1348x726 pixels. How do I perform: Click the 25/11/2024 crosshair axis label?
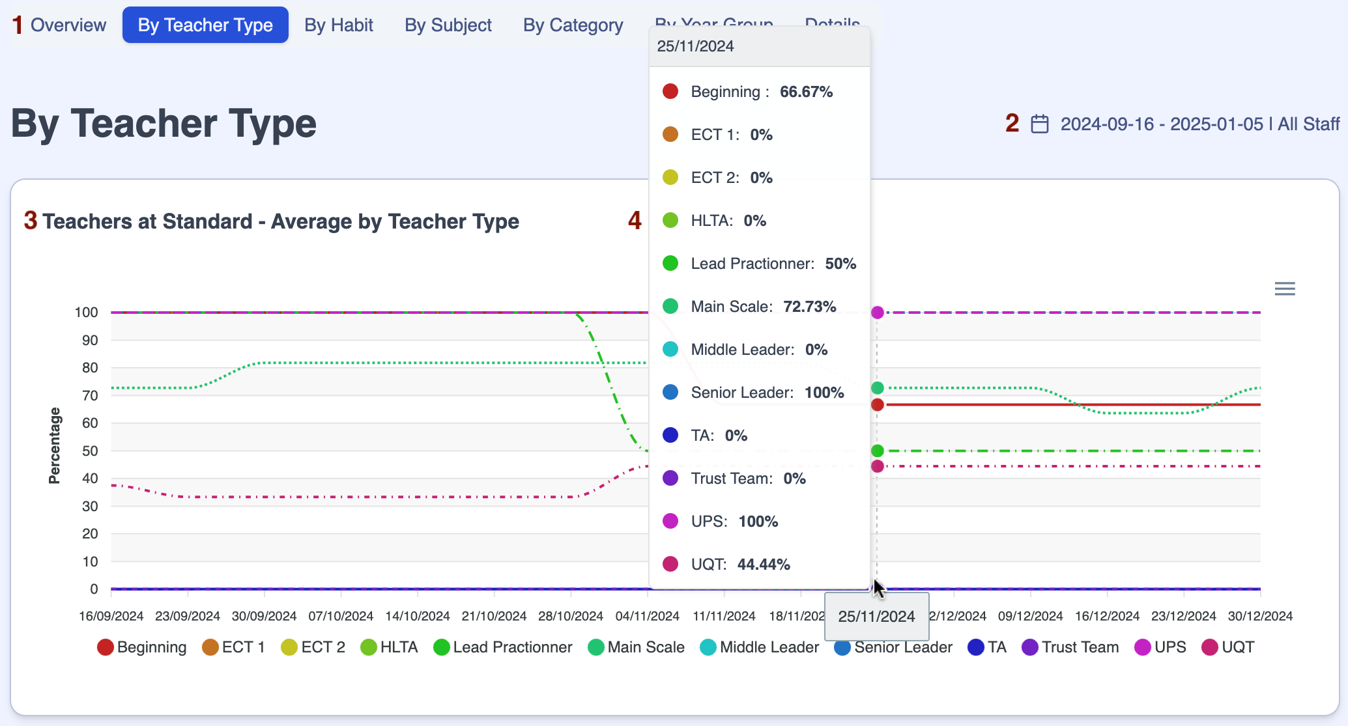(877, 617)
